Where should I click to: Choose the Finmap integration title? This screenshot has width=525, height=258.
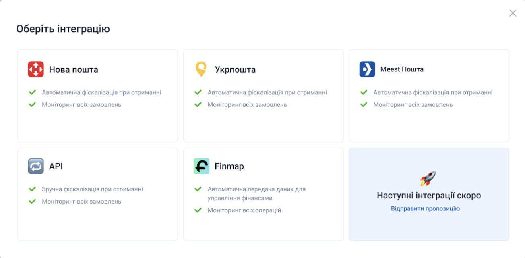229,166
